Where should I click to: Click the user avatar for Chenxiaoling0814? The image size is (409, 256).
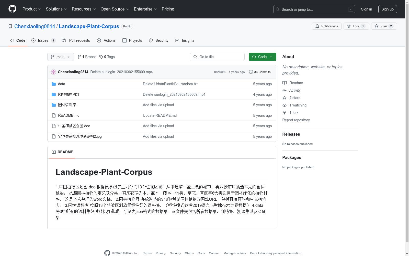[53, 72]
